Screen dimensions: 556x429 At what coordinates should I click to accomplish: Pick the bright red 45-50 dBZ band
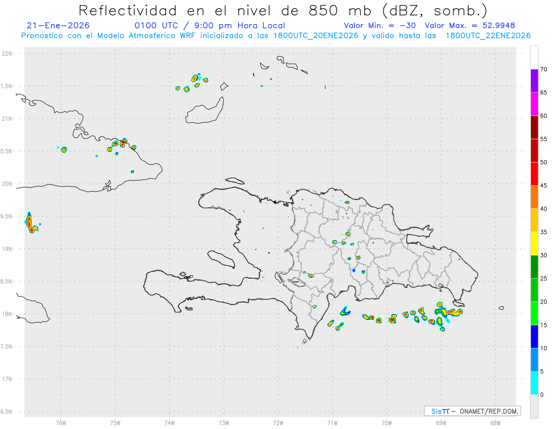tap(534, 174)
